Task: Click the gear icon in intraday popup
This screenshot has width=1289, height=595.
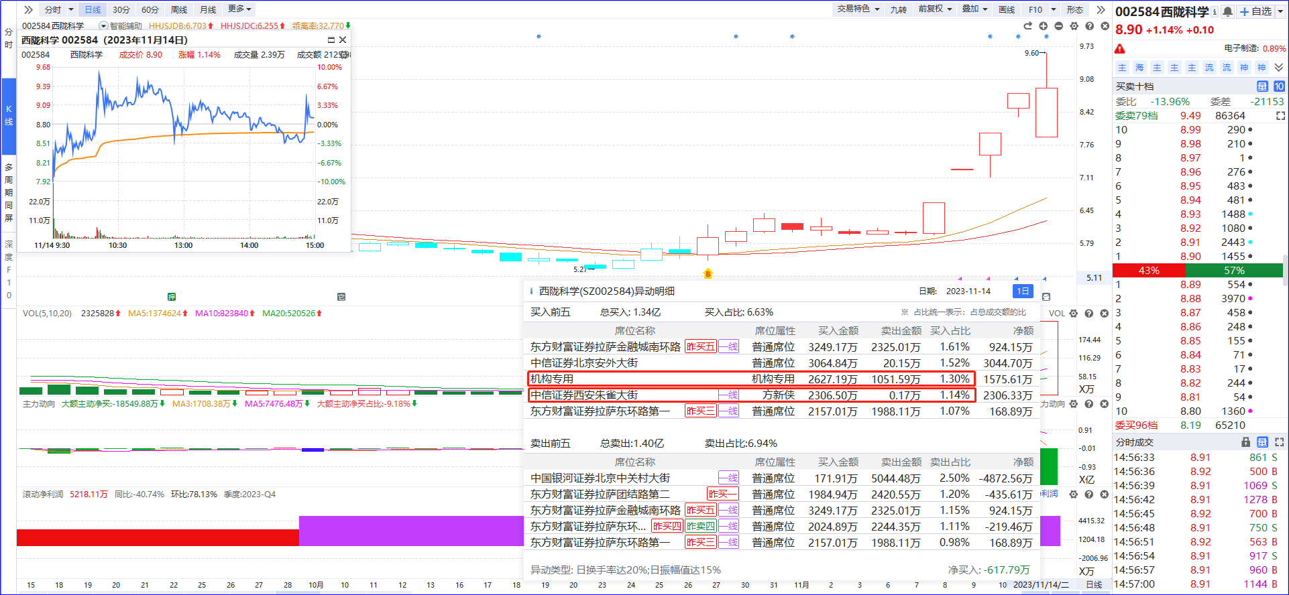Action: click(345, 55)
